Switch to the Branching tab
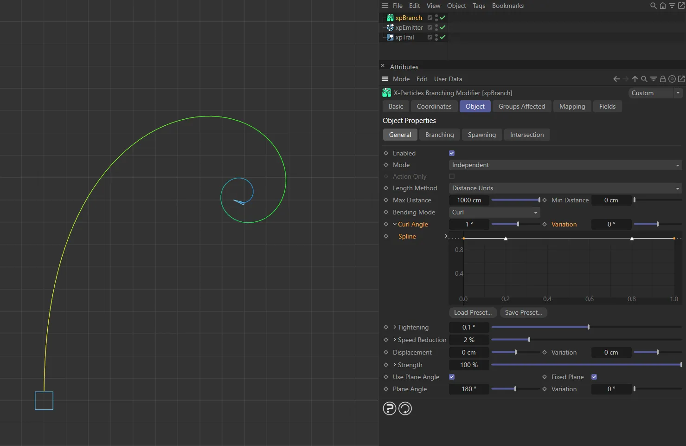Viewport: 686px width, 446px height. click(439, 135)
